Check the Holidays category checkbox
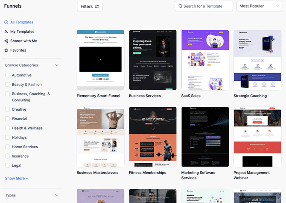 coord(8,137)
